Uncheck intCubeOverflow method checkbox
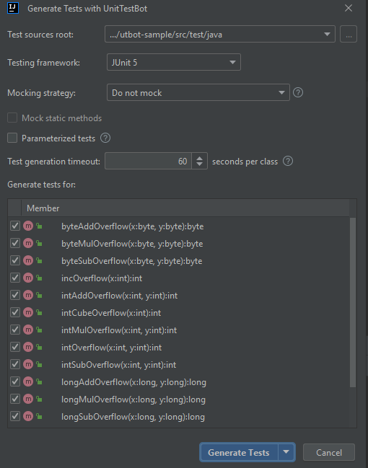The image size is (368, 468). [x=15, y=312]
